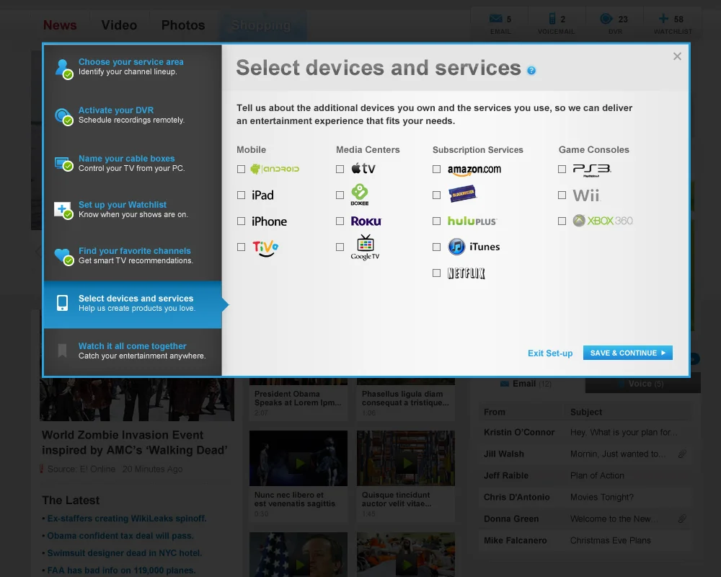Check the Boxee checkbox
Image resolution: width=721 pixels, height=577 pixels.
[340, 195]
